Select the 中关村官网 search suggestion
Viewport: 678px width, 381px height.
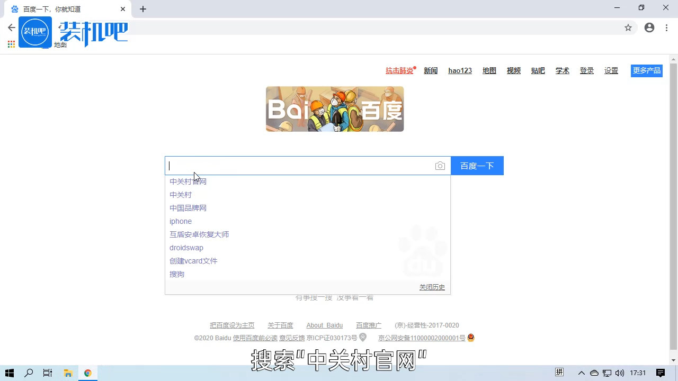pyautogui.click(x=188, y=182)
